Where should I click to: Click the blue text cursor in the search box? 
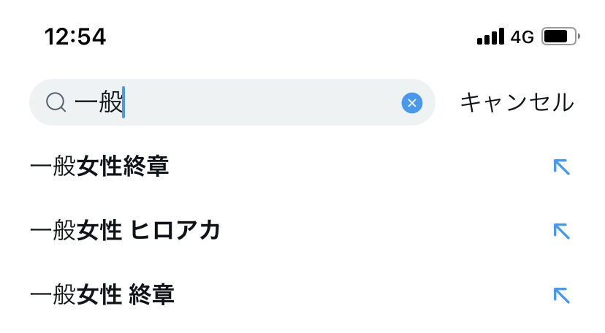point(123,102)
